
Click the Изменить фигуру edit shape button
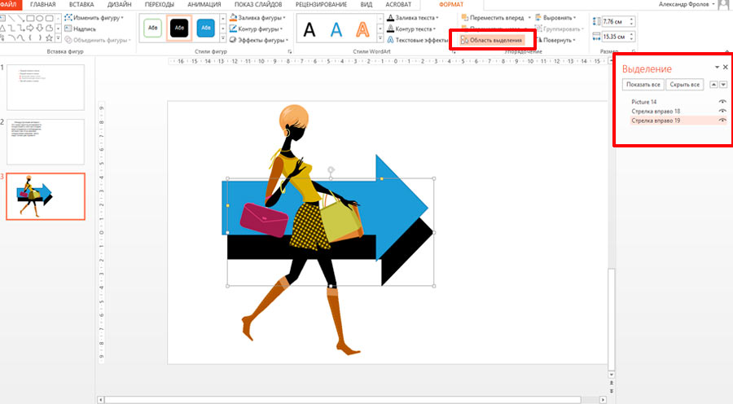94,17
